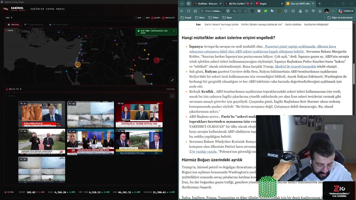Open the Video bookmarks folder
This screenshot has width=356, height=200.
[214, 17]
